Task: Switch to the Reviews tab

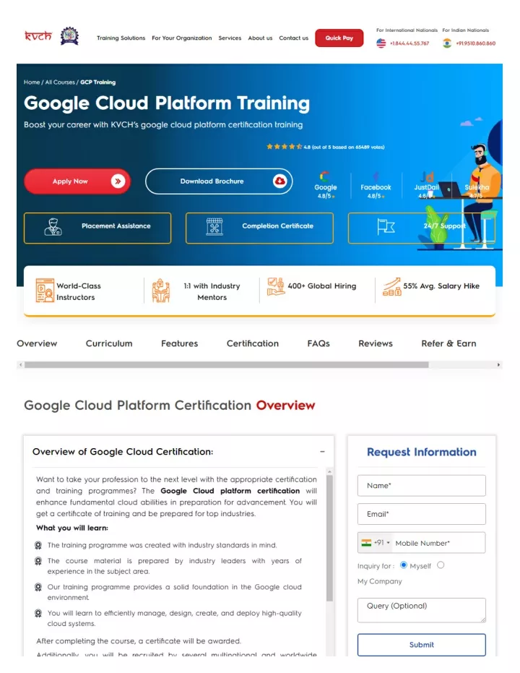Action: tap(376, 343)
